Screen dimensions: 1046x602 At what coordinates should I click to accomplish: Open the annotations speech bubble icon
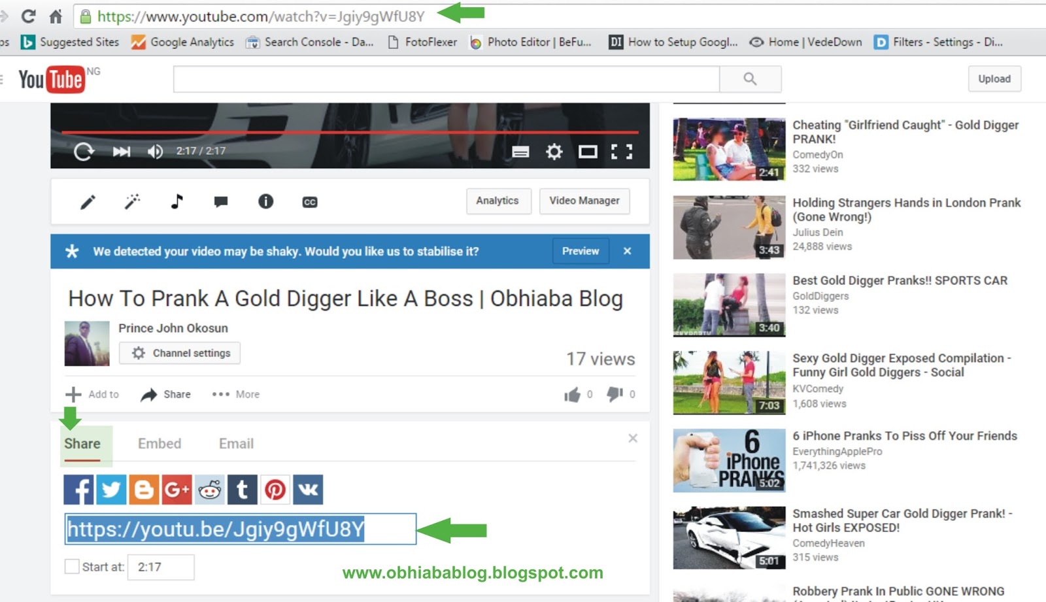[221, 202]
